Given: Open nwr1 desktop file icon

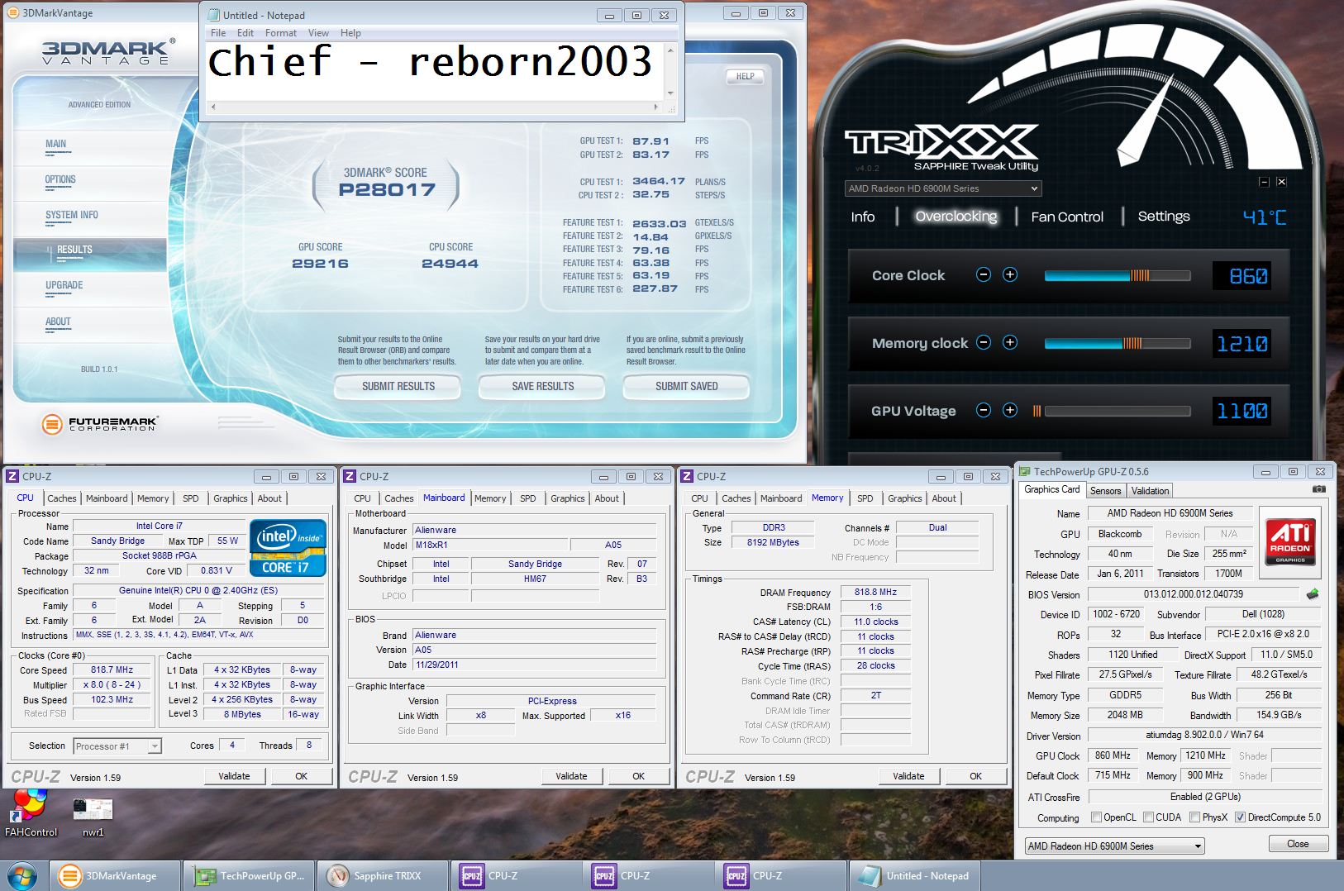Looking at the screenshot, I should 93,817.
